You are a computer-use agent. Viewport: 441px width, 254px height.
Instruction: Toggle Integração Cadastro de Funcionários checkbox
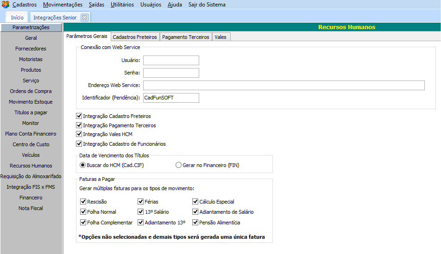[79, 144]
